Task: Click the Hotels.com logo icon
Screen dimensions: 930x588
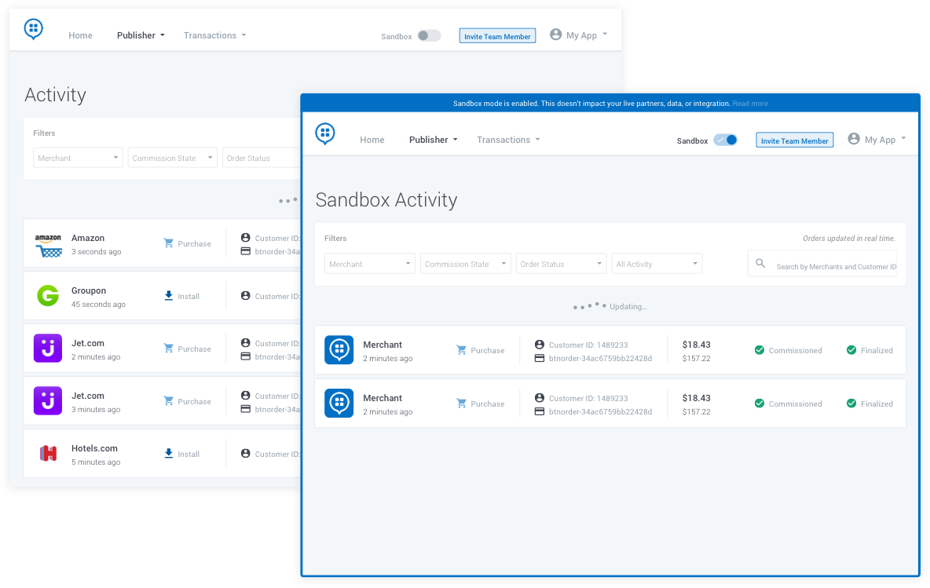Action: pos(48,454)
